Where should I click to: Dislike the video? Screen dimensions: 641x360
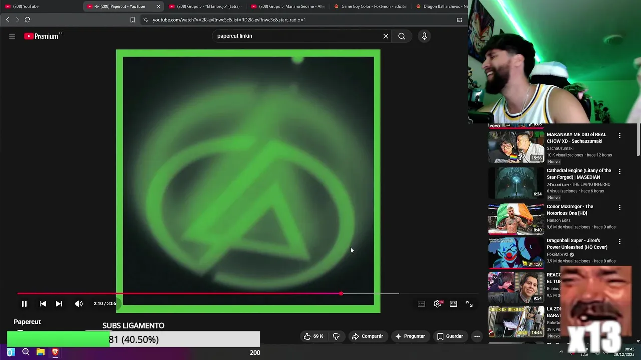pyautogui.click(x=336, y=336)
